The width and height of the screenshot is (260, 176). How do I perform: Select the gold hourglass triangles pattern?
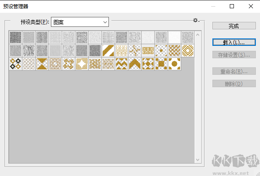(x=42, y=64)
